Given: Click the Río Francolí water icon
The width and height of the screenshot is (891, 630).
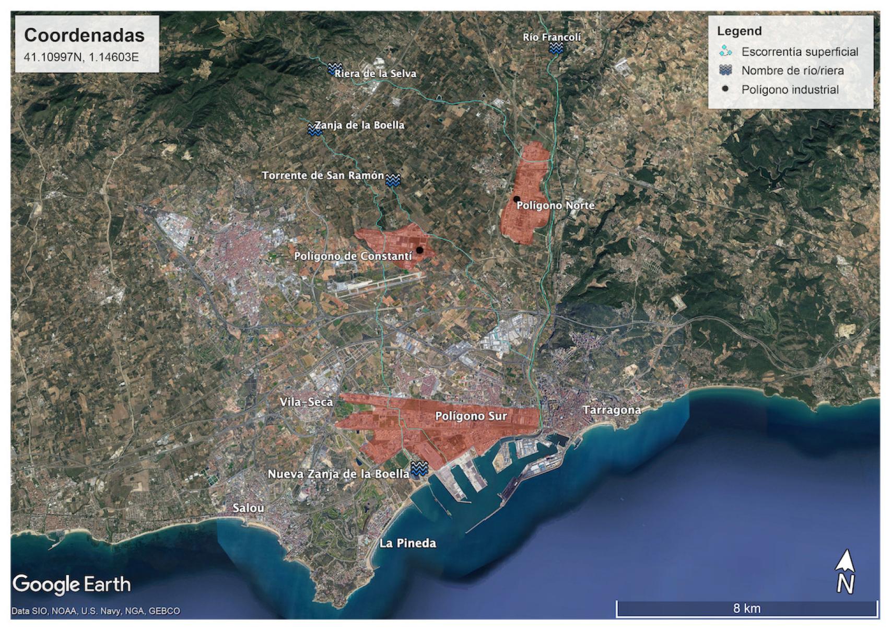Looking at the screenshot, I should click(x=555, y=48).
